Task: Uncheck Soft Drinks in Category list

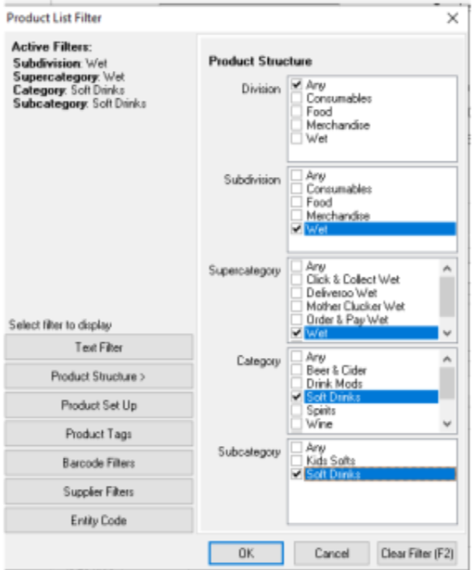Action: pos(296,397)
